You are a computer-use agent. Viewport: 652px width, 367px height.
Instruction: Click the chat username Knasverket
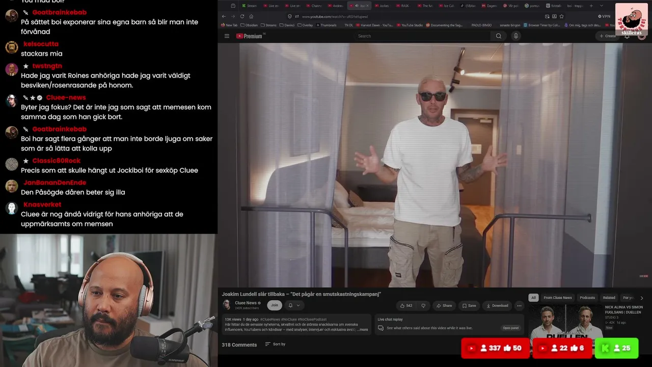[42, 205]
